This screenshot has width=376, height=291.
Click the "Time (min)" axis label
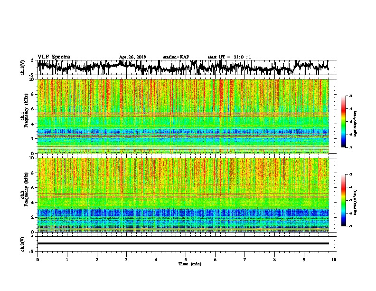[x=190, y=264]
